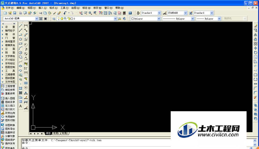The height and width of the screenshot is (149, 259).
Task: Click the Undo arrow icon
Action: click(x=65, y=13)
